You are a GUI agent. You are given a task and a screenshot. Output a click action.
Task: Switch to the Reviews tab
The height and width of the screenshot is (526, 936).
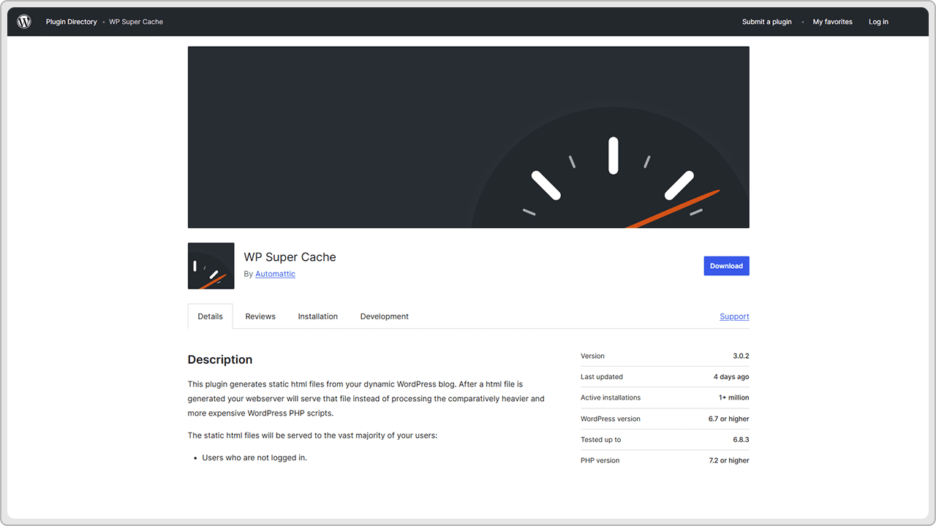click(260, 316)
